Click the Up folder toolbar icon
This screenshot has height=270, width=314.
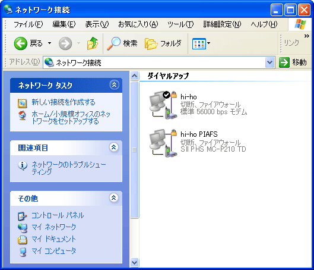[93, 43]
